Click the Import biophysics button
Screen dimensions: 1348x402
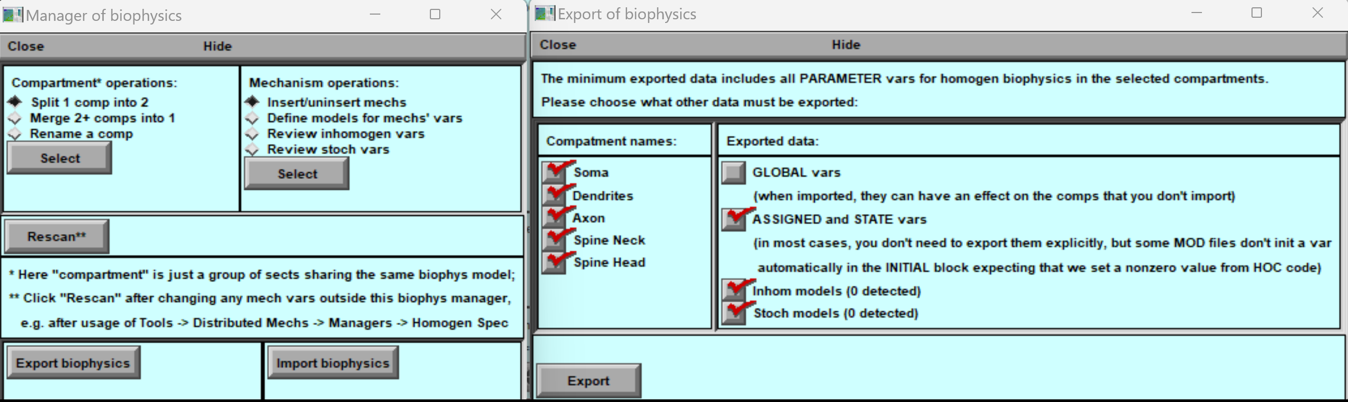tap(333, 363)
